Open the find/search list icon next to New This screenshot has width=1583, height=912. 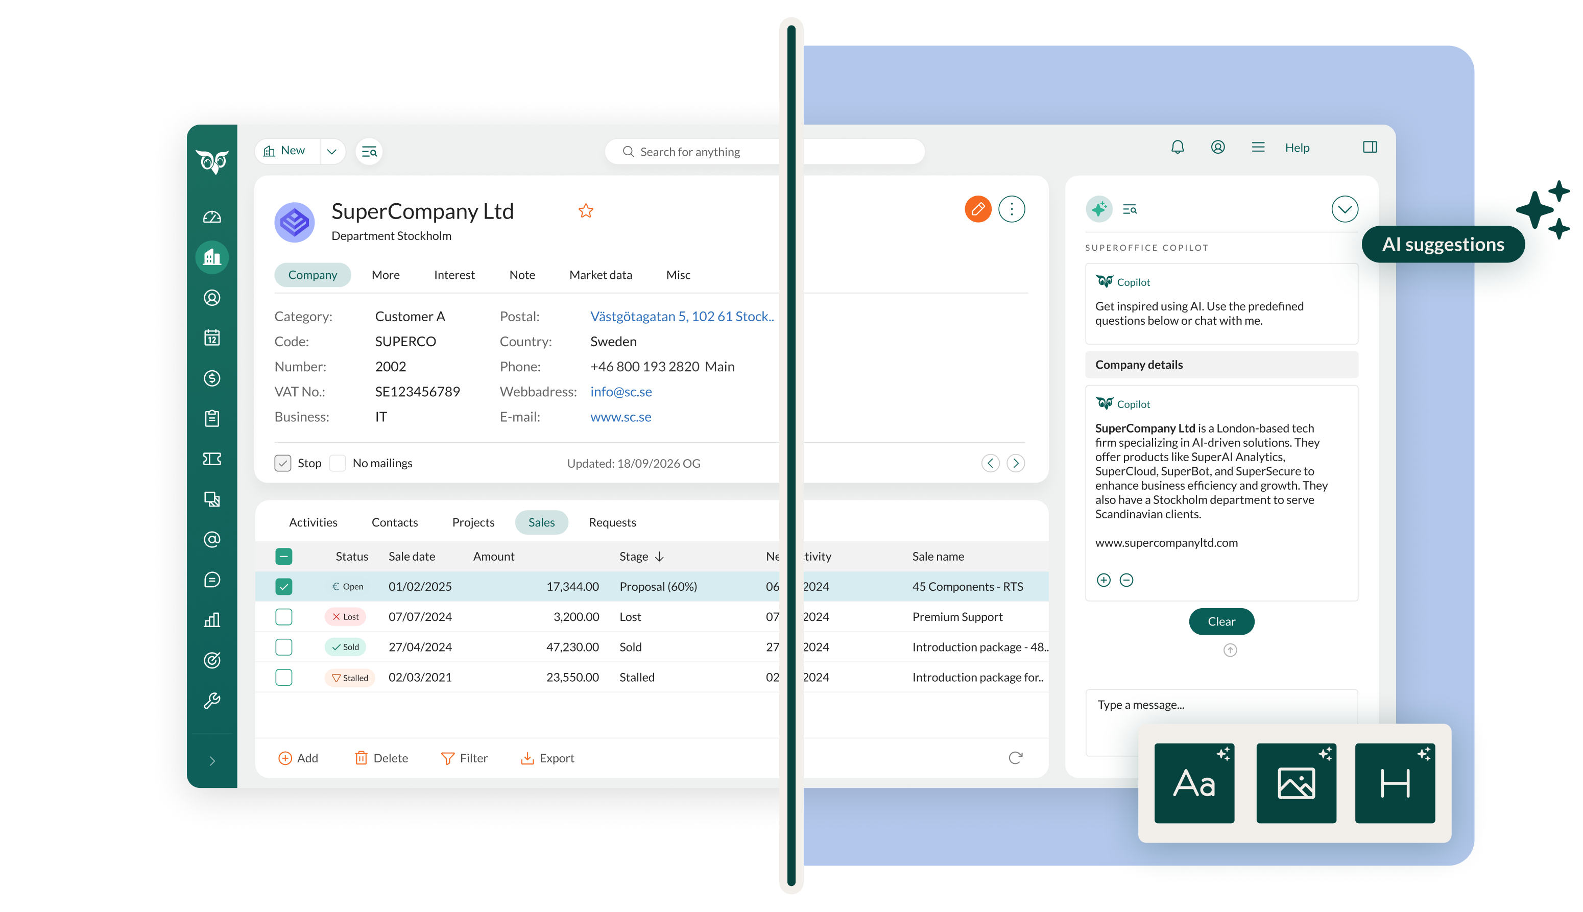click(369, 152)
